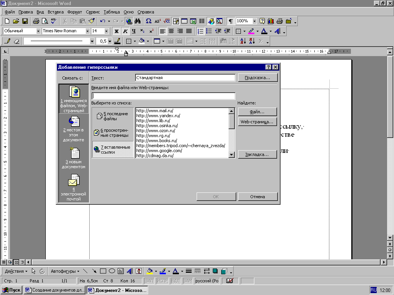Click the Open folder toolbar icon

[x=16, y=21]
